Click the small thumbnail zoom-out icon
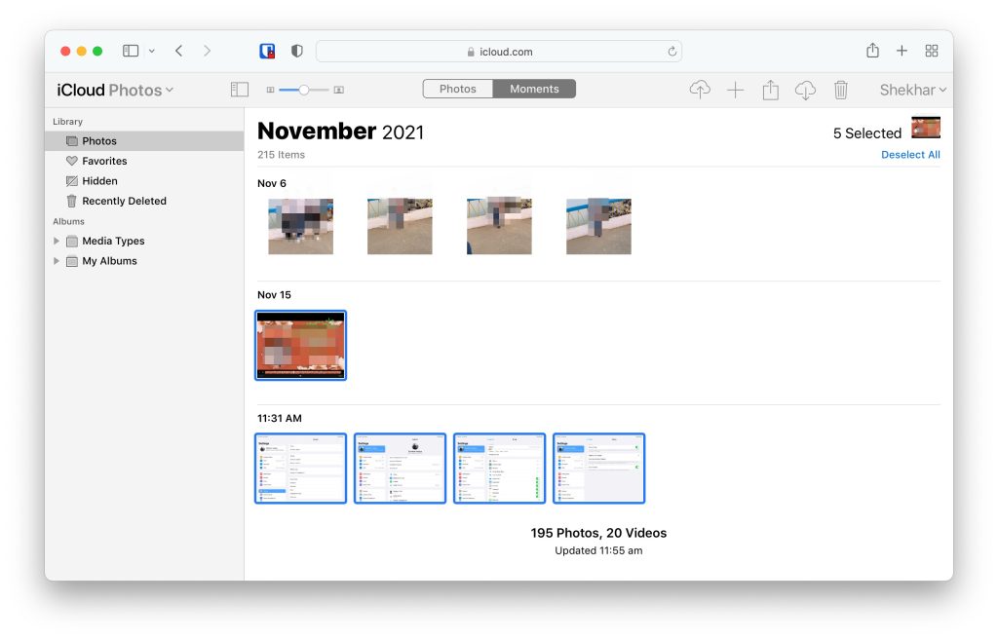 [271, 90]
